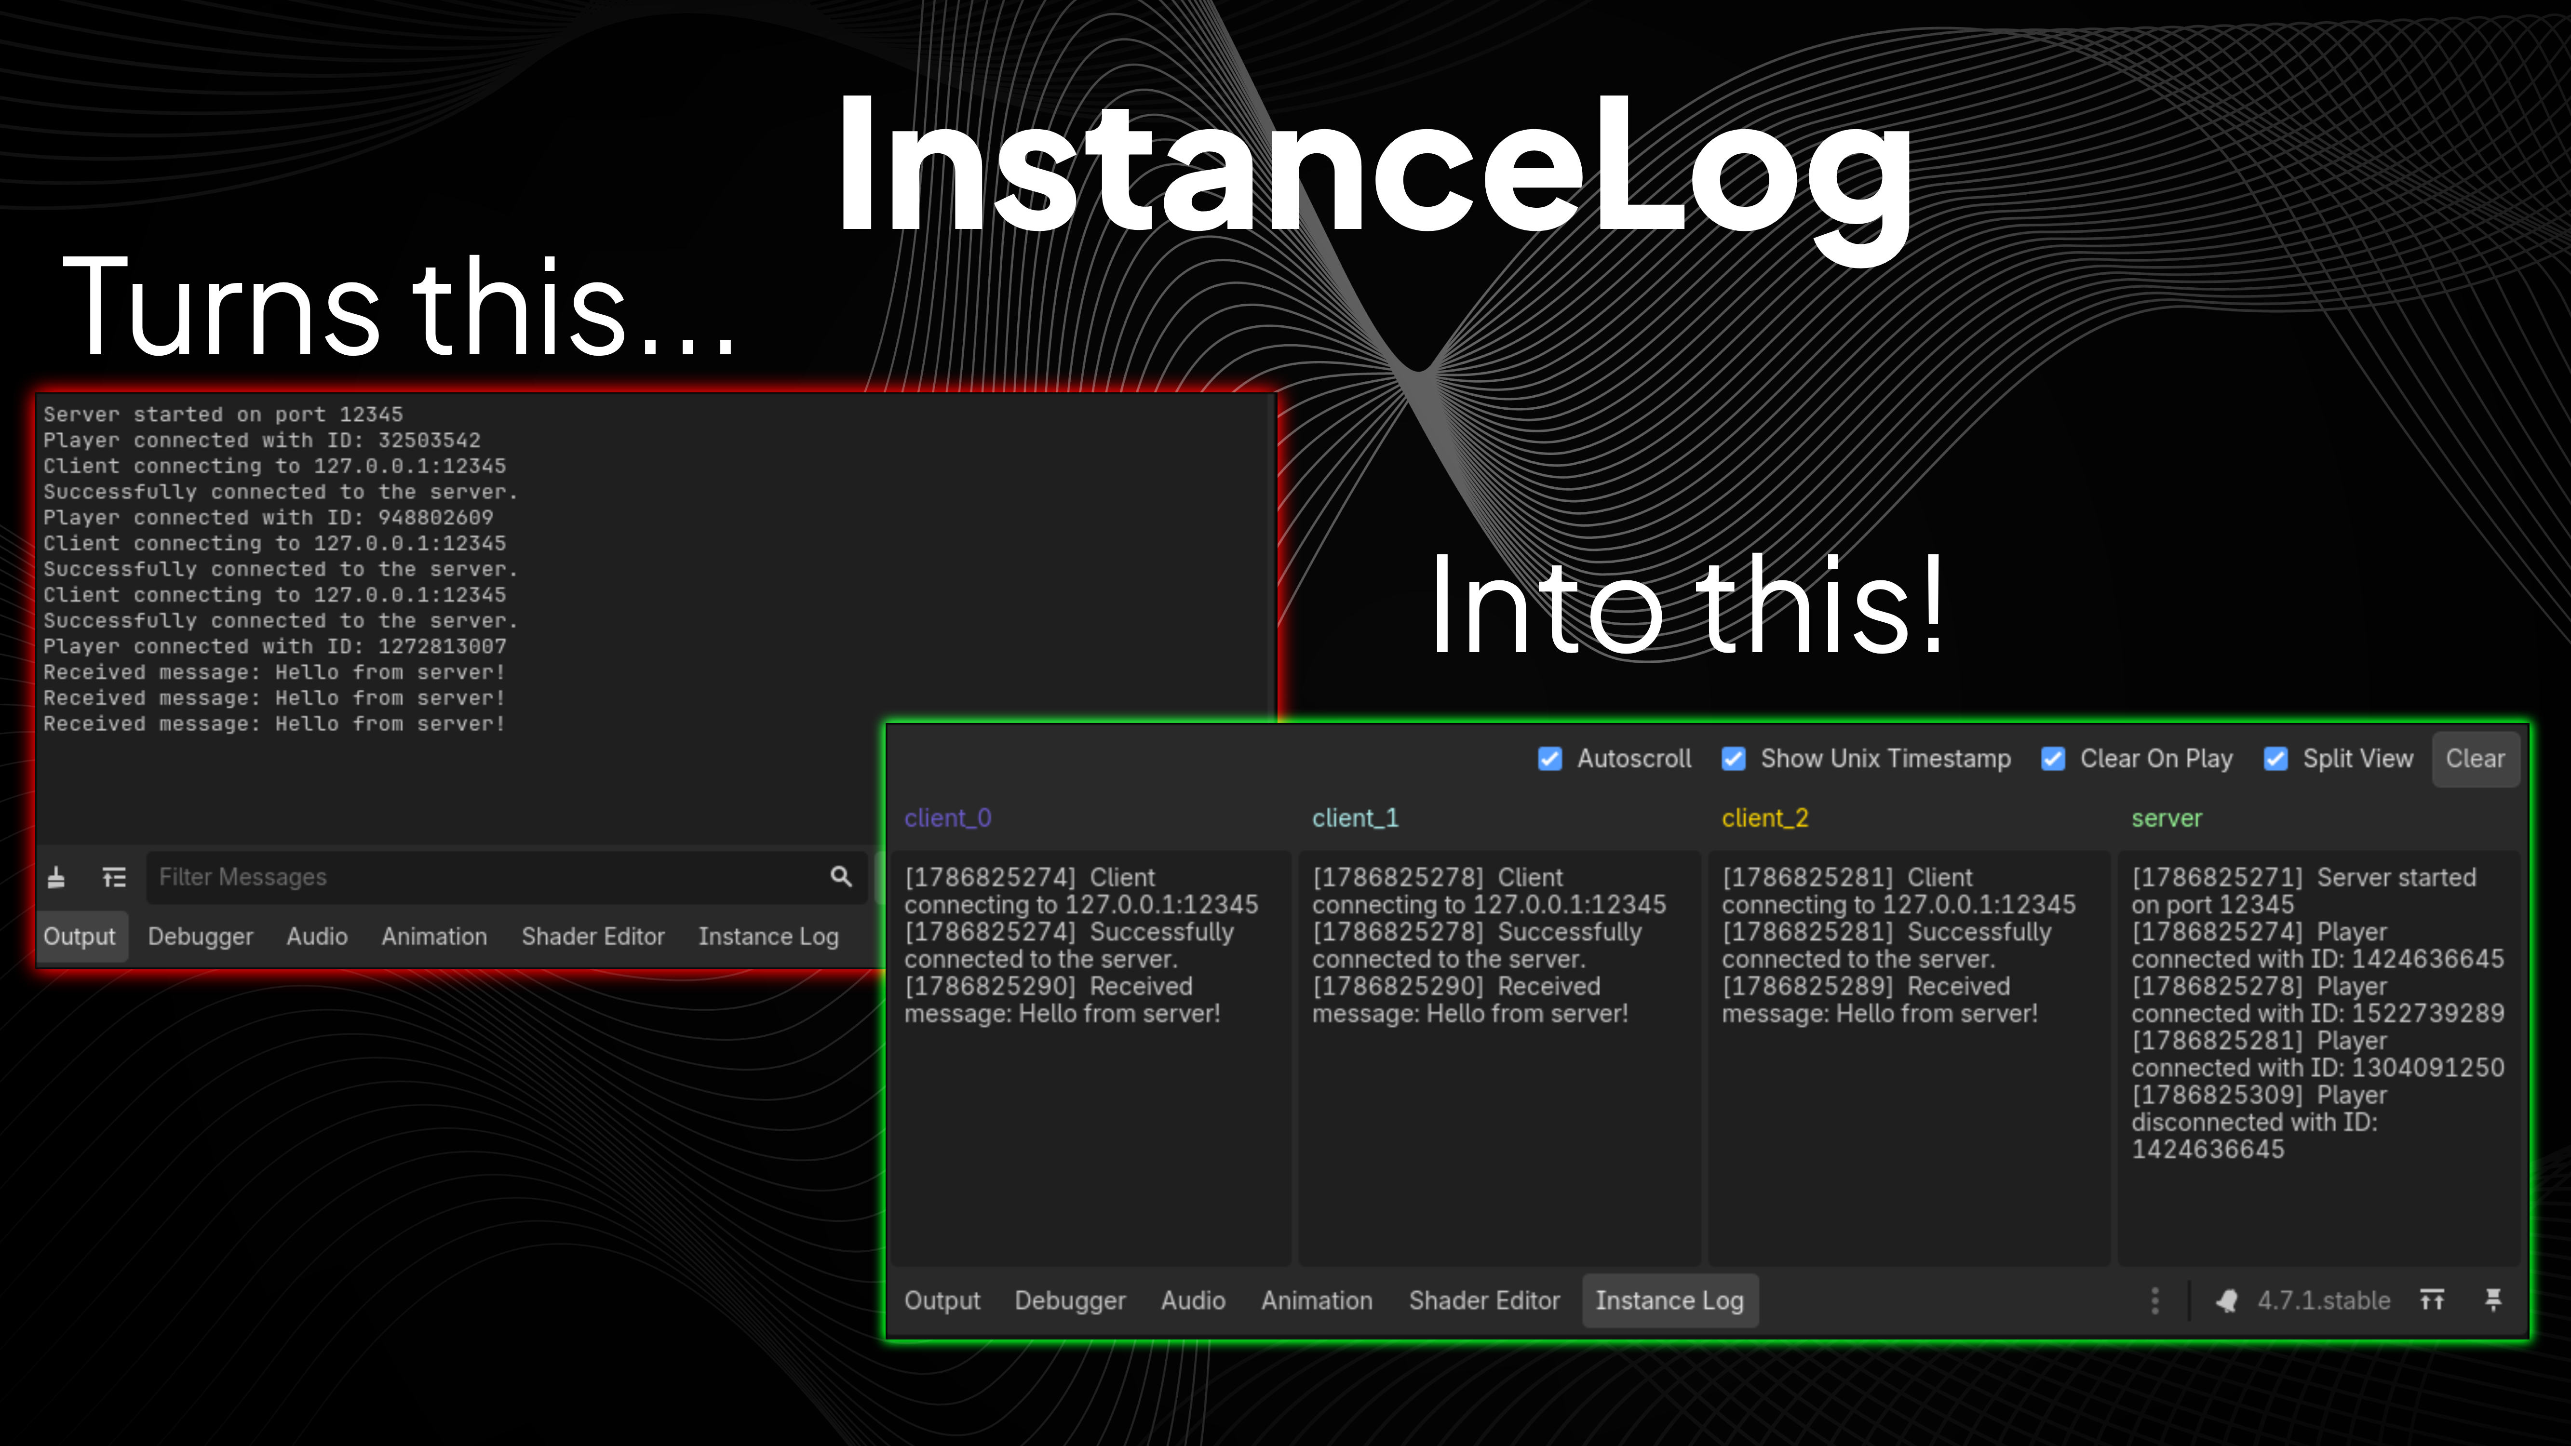Screen dimensions: 2571x1446
Task: Click output line "Server started on port 12345" in red panel
Action: (223, 414)
